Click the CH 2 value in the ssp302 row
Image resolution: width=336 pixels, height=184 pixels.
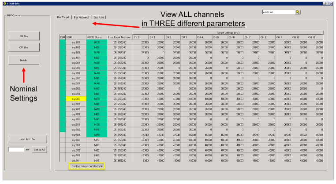172,89
